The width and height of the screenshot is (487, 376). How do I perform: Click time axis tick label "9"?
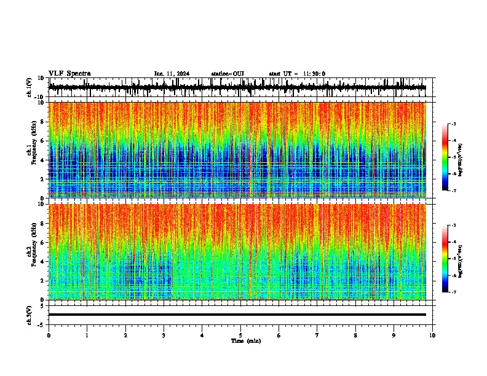tap(394, 335)
